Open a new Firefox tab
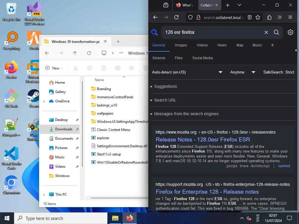The width and height of the screenshot is (299, 224). pos(228,5)
